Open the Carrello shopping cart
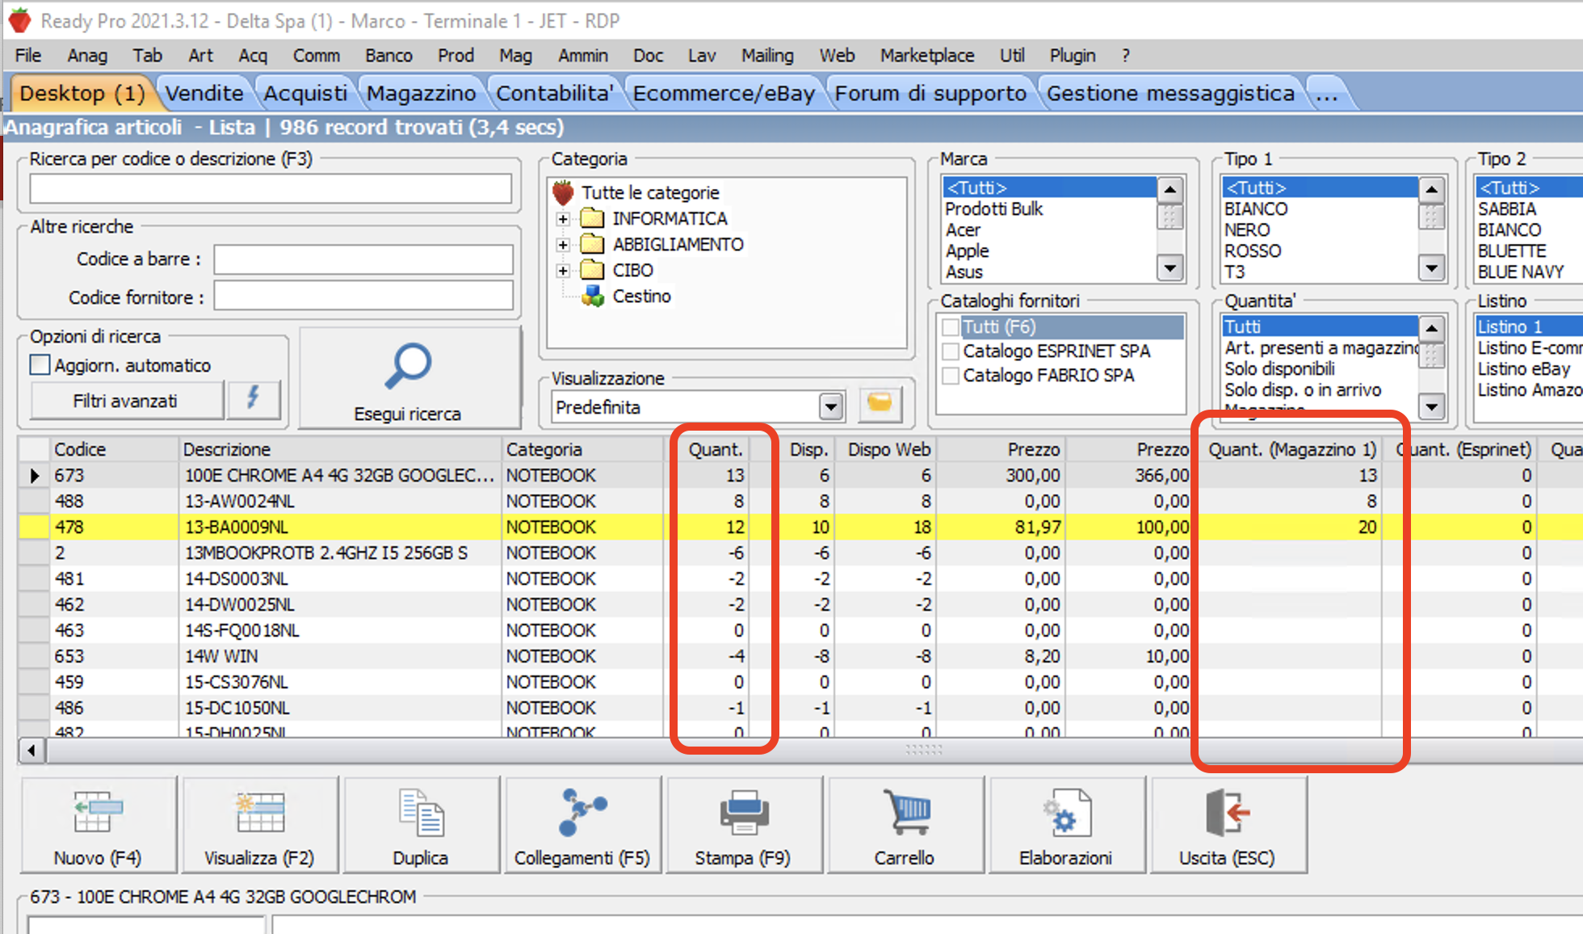 tap(905, 813)
